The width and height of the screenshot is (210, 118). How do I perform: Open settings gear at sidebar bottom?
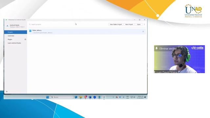tap(7, 91)
